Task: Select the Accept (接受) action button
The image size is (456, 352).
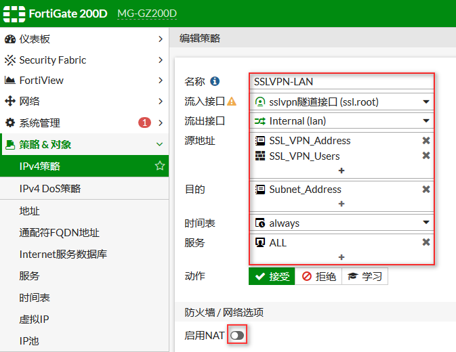Action: point(272,276)
